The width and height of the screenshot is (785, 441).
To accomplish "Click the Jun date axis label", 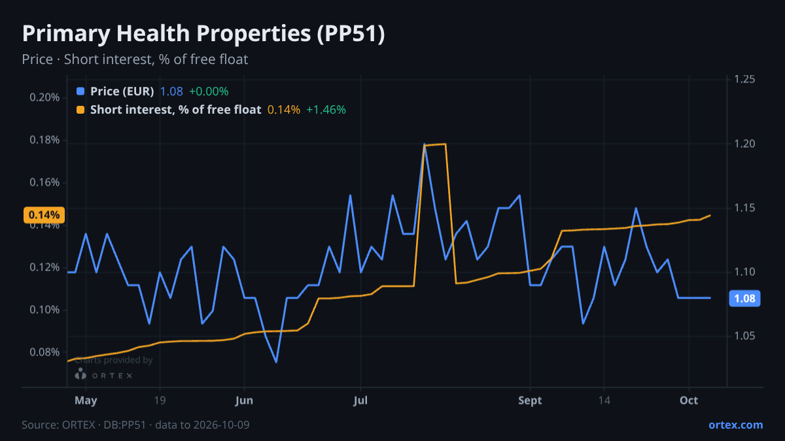I will (x=243, y=400).
